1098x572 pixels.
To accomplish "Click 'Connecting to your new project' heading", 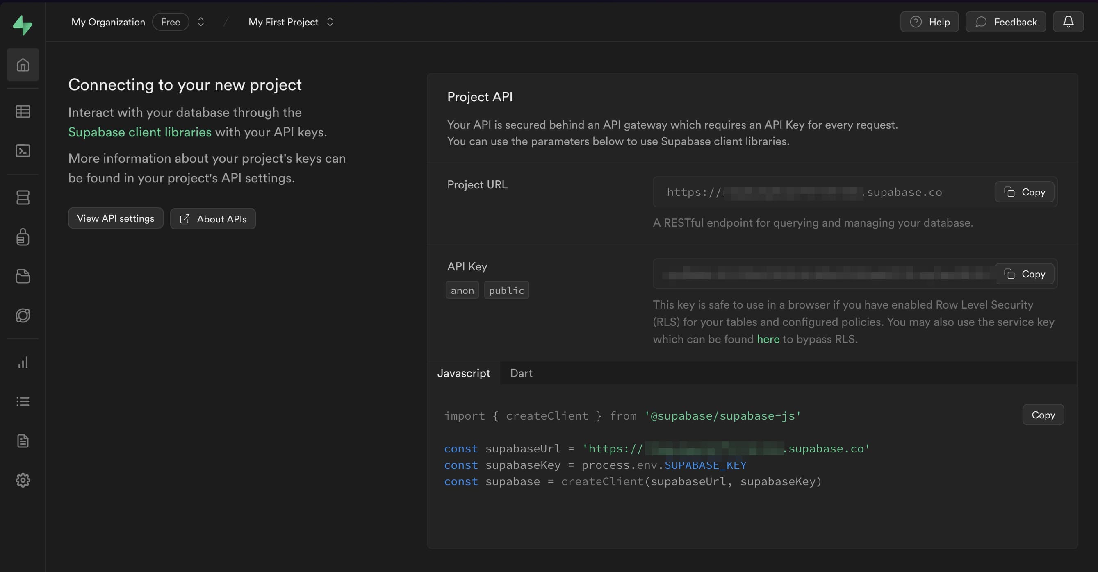I will point(185,85).
